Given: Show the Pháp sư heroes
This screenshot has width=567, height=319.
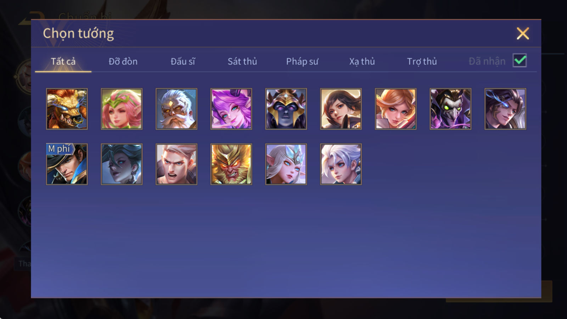Looking at the screenshot, I should pyautogui.click(x=302, y=61).
